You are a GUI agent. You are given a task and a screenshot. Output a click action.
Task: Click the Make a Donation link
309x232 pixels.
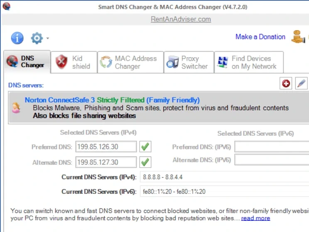pos(260,37)
